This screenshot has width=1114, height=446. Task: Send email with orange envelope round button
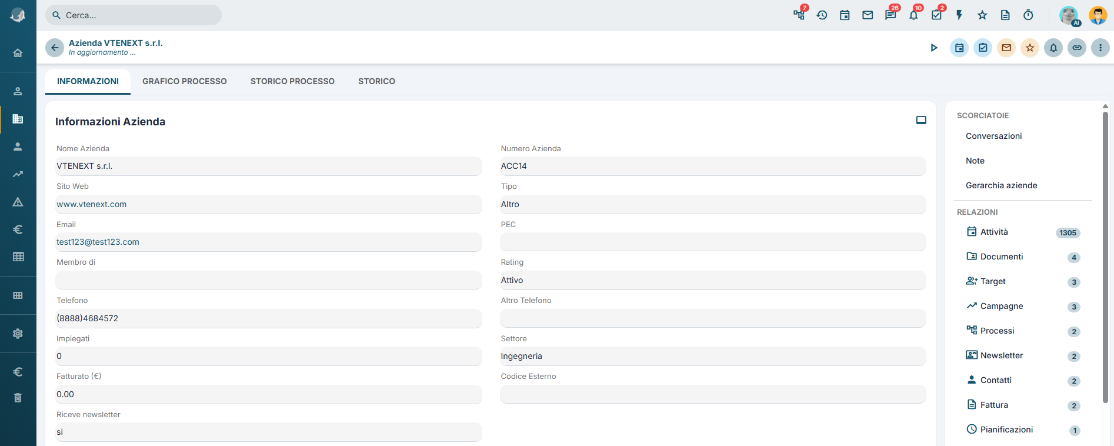point(1006,48)
